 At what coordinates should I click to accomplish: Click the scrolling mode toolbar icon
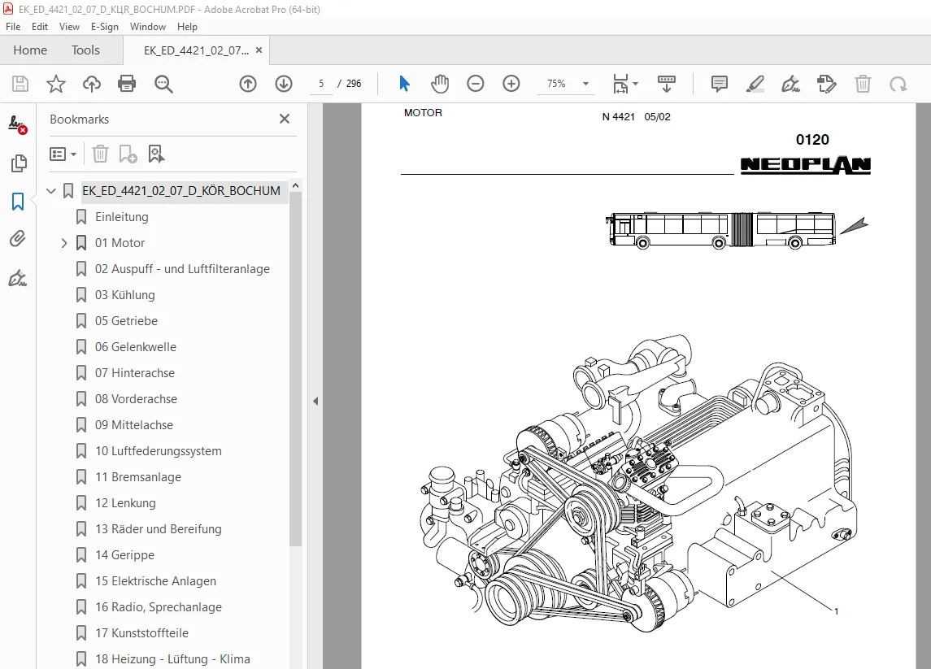pyautogui.click(x=666, y=84)
